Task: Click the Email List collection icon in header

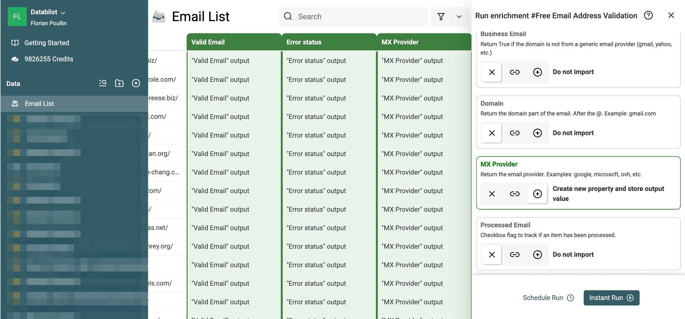Action: [159, 16]
